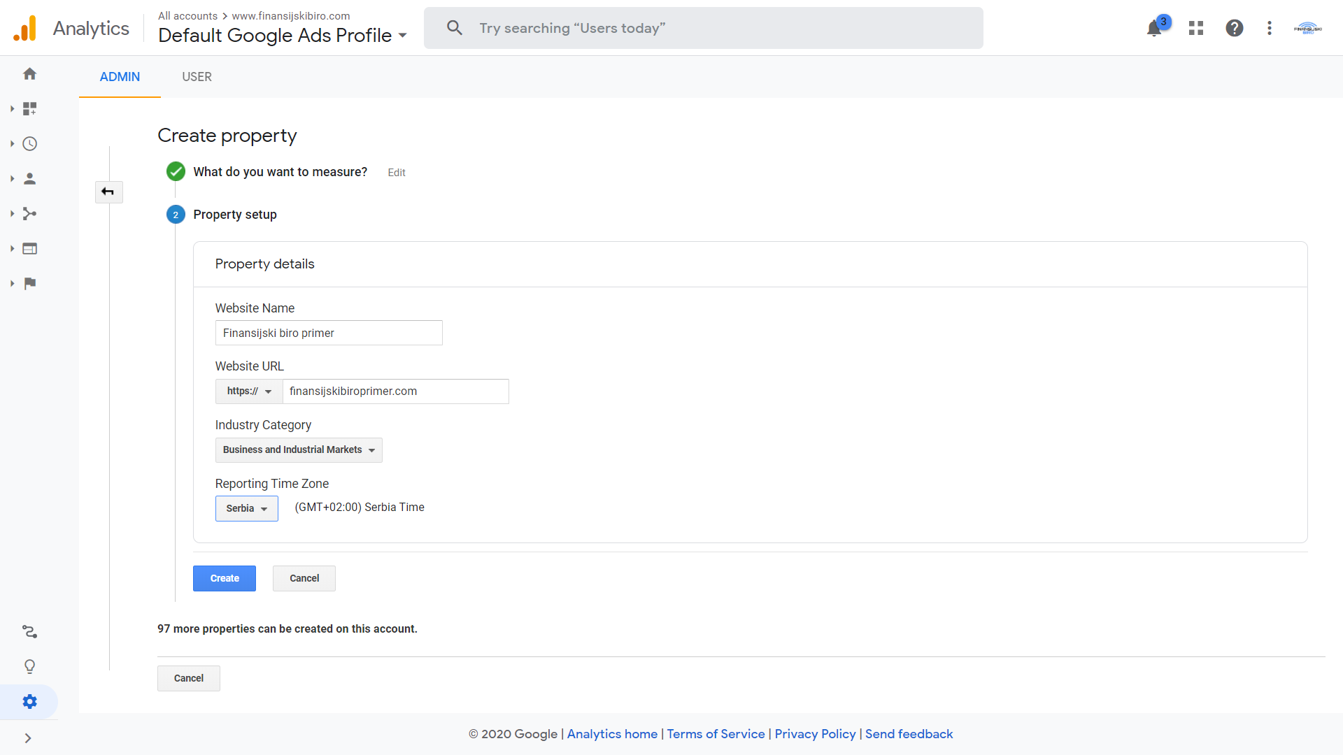Viewport: 1343px width, 755px height.
Task: Open the Home icon in the sidebar
Action: coord(29,73)
